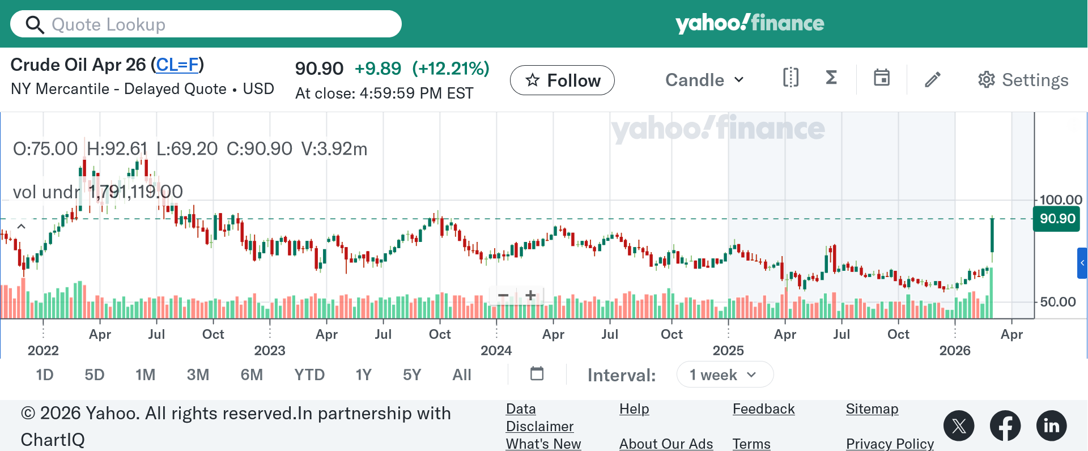
Task: Open the Facebook icon link
Action: click(1005, 426)
